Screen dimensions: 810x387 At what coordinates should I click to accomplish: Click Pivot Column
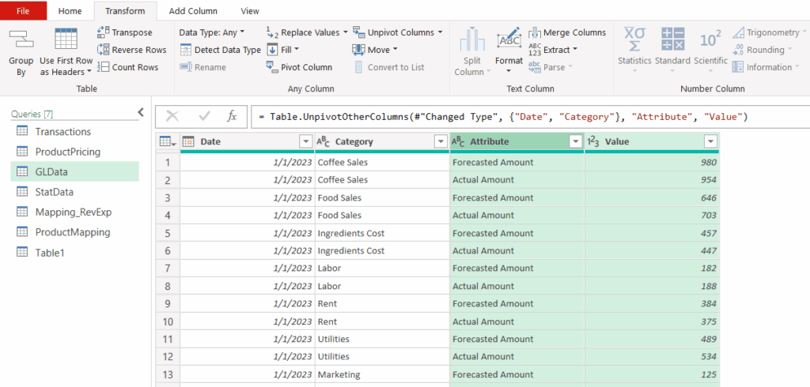[x=300, y=67]
